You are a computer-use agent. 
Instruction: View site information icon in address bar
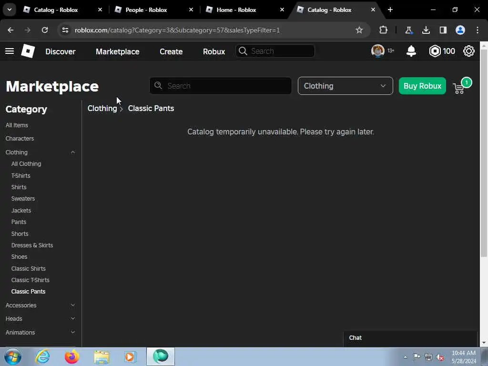(65, 30)
